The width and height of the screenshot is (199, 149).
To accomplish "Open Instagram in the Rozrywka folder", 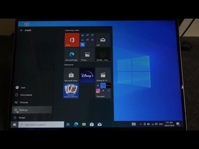I will point(98,91).
